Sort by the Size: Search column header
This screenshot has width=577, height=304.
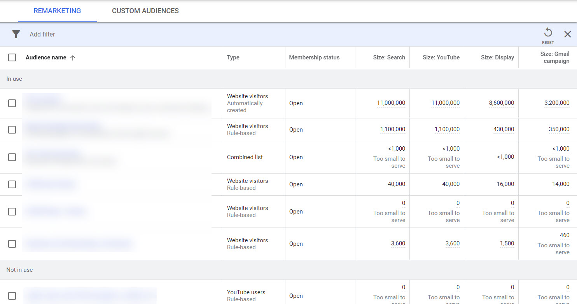(x=389, y=57)
